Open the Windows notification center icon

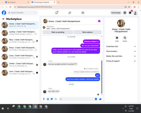point(137,108)
